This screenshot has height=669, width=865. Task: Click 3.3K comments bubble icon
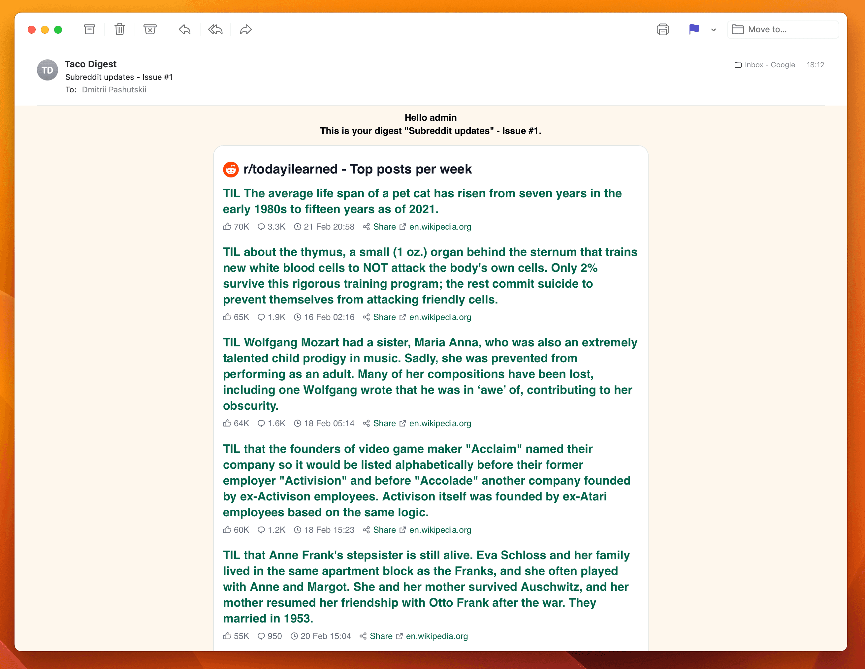(x=261, y=227)
